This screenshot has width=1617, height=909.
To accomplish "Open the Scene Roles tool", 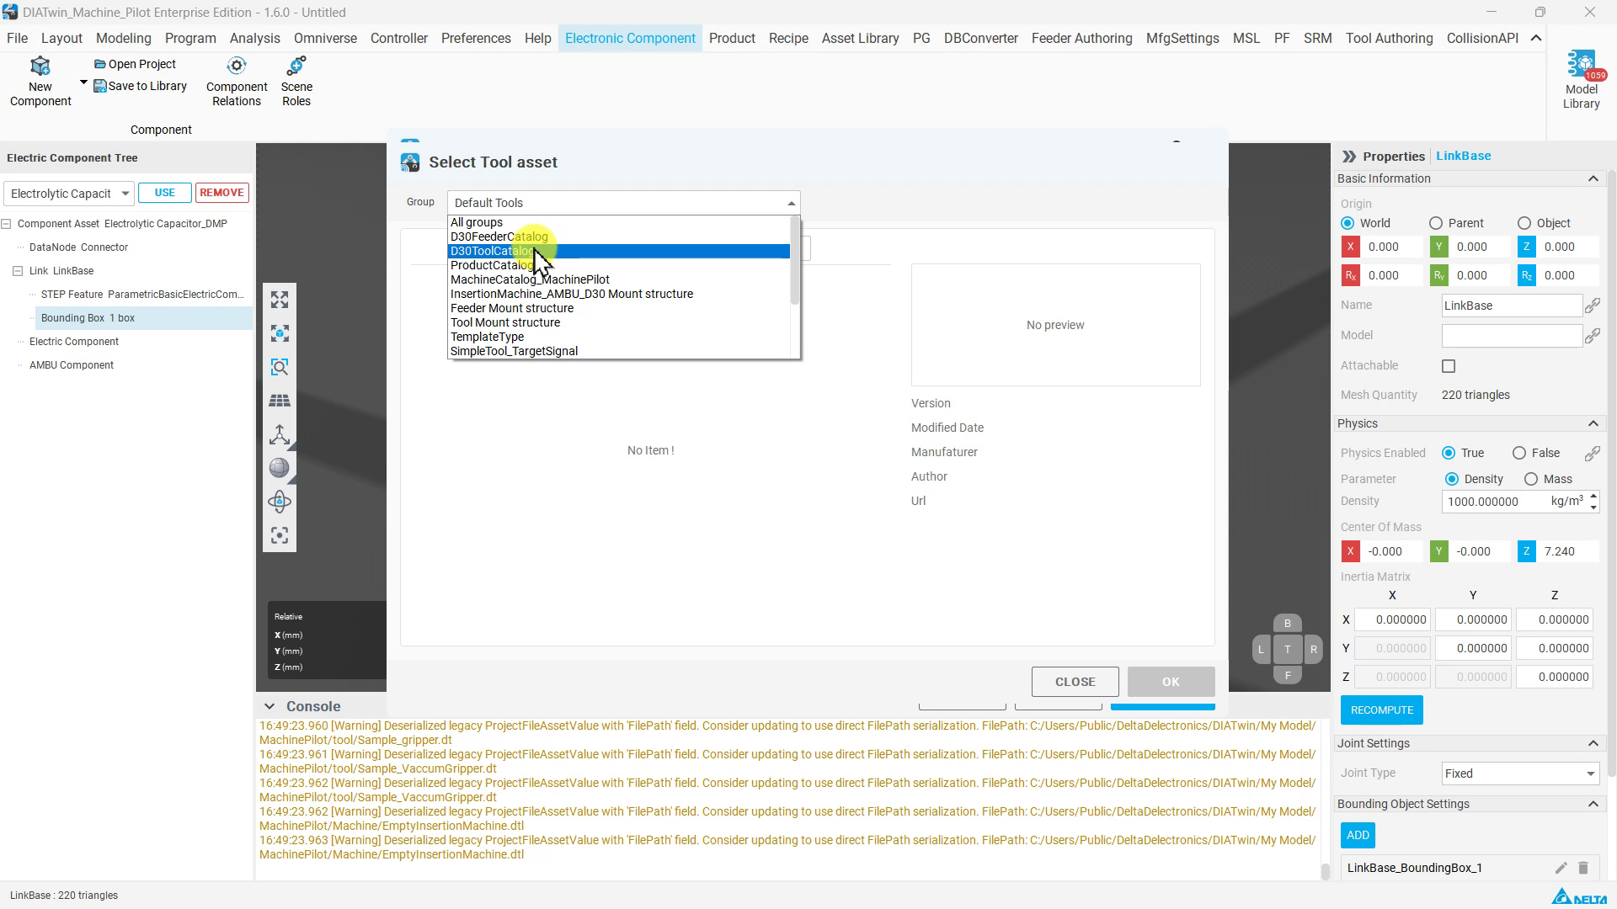I will pyautogui.click(x=296, y=82).
